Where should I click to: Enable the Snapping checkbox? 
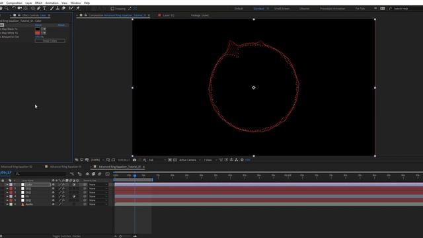tap(112, 9)
